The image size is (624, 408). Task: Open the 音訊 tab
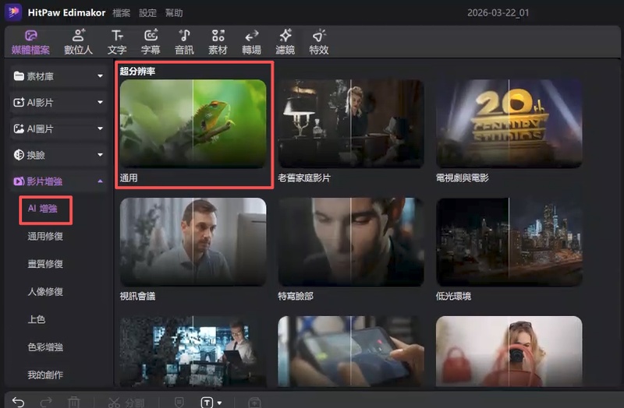184,42
